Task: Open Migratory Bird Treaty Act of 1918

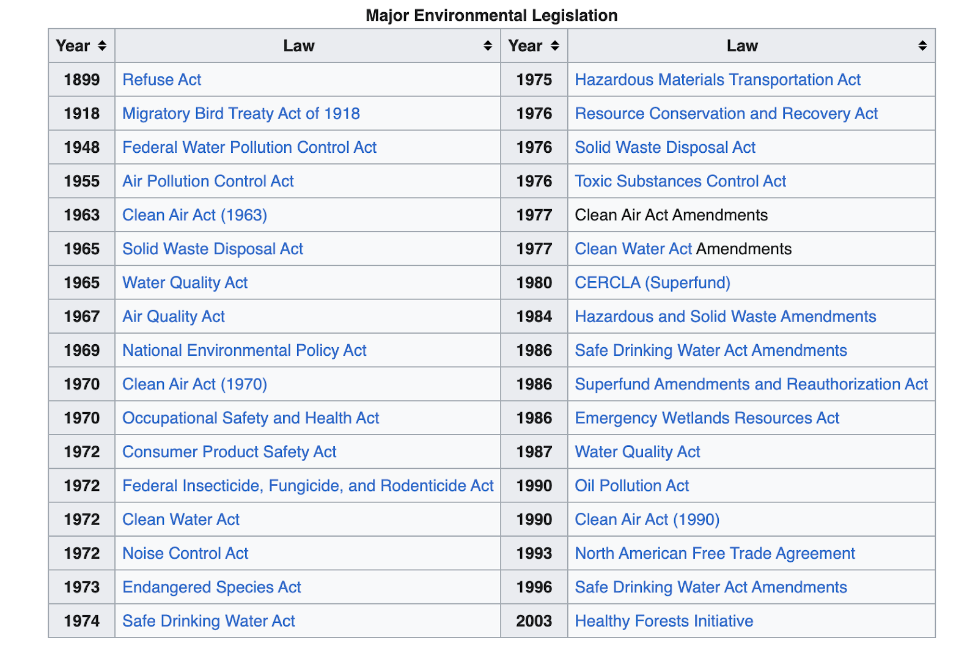Action: pos(241,114)
